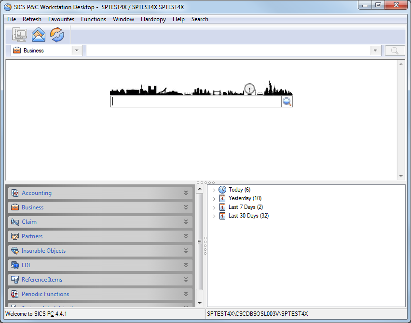Click the clock icon next to Today

click(x=222, y=190)
